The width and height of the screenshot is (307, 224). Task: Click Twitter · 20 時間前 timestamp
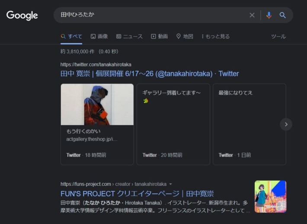pyautogui.click(x=162, y=155)
